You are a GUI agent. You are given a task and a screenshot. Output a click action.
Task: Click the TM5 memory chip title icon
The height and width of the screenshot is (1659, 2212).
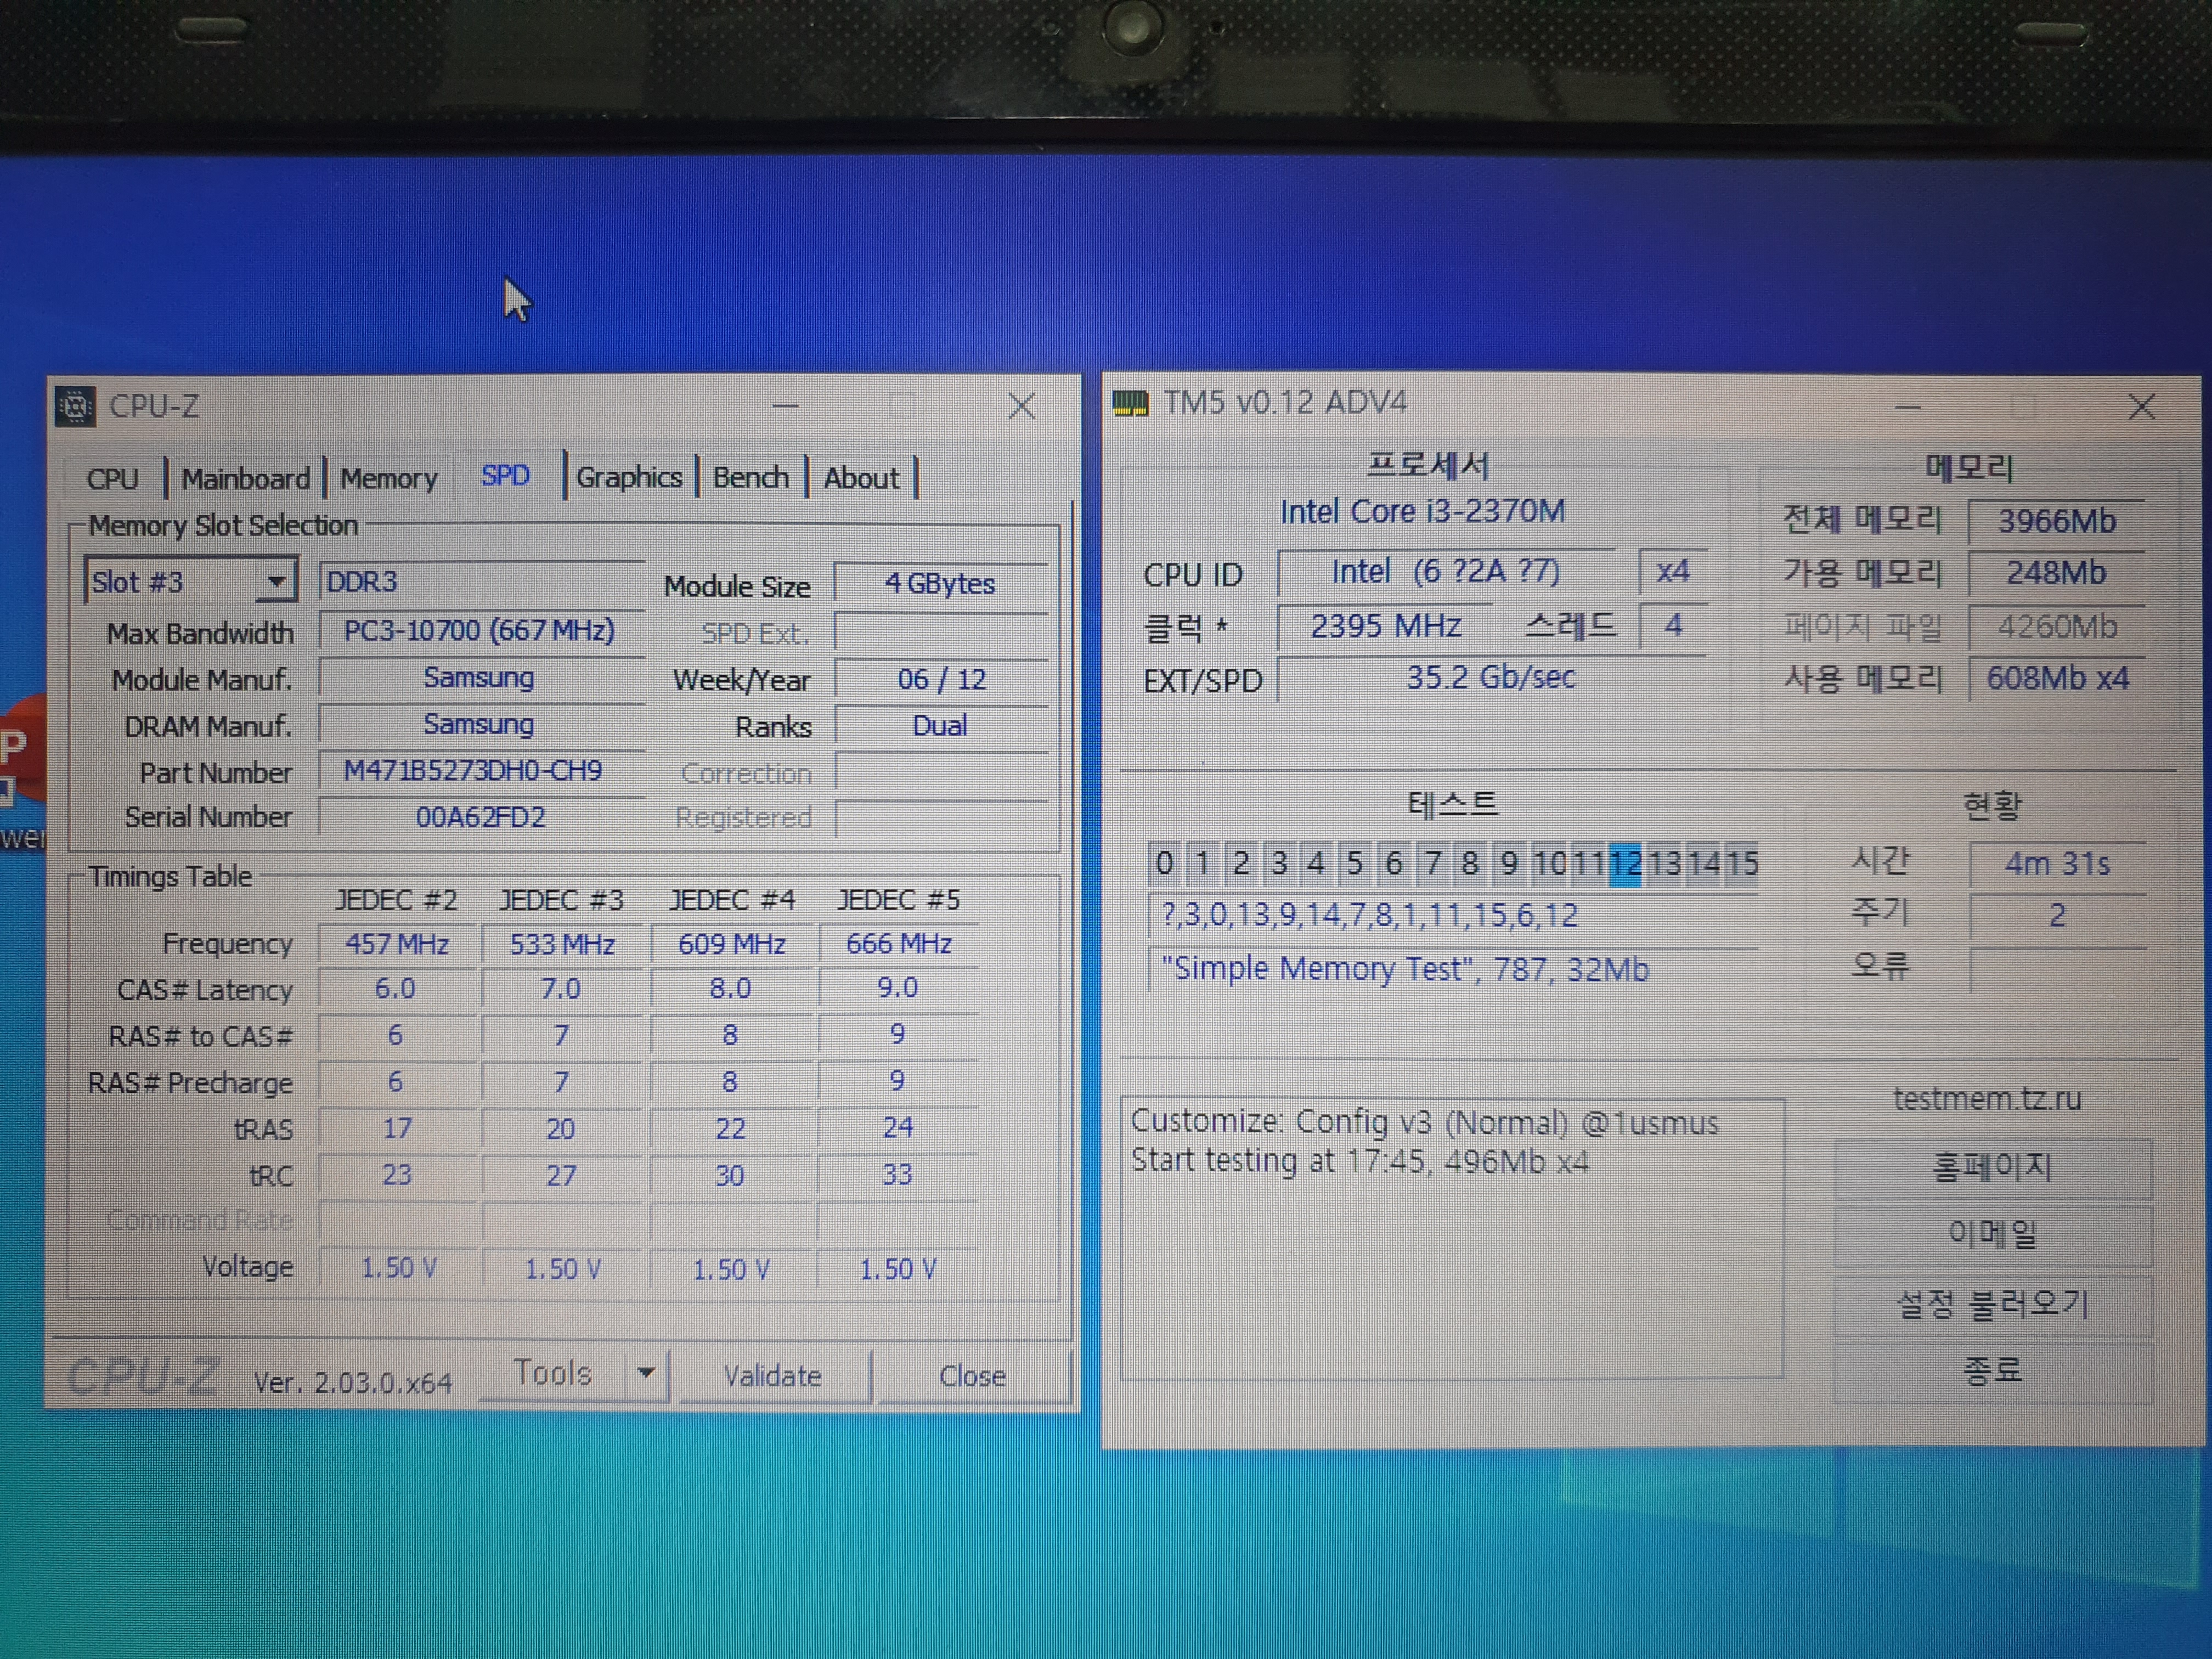tap(1131, 404)
